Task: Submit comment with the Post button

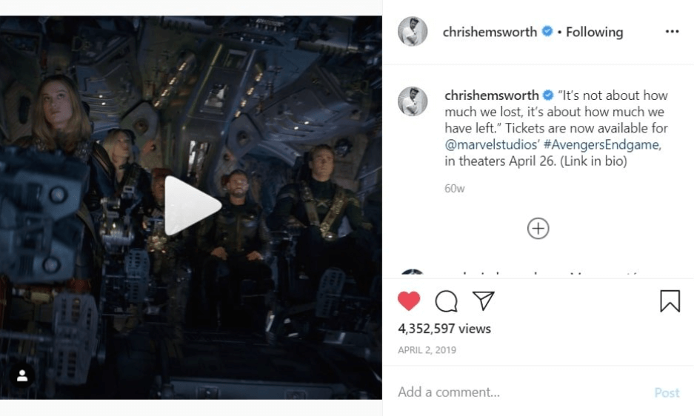Action: [667, 392]
